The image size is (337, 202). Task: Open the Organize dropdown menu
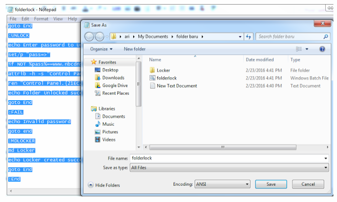coord(101,49)
